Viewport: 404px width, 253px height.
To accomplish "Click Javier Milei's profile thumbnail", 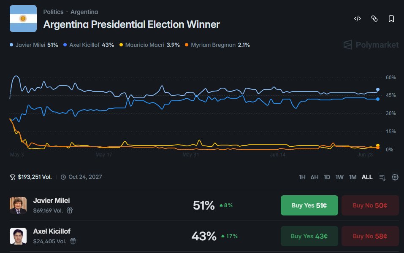I will (18, 205).
